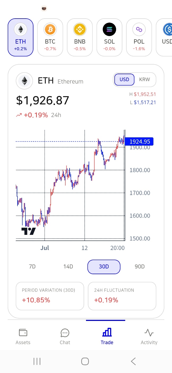
Task: Select the 90D chart period
Action: 140,266
